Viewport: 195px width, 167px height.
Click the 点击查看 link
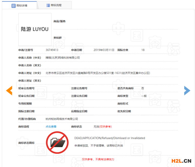[x=51, y=127]
